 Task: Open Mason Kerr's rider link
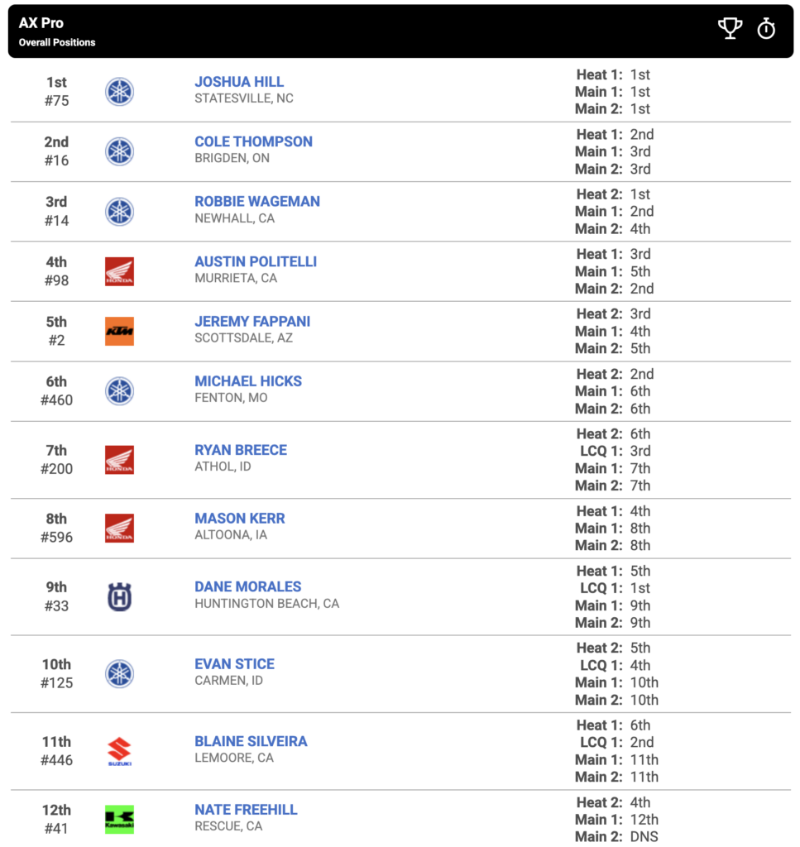pyautogui.click(x=239, y=519)
